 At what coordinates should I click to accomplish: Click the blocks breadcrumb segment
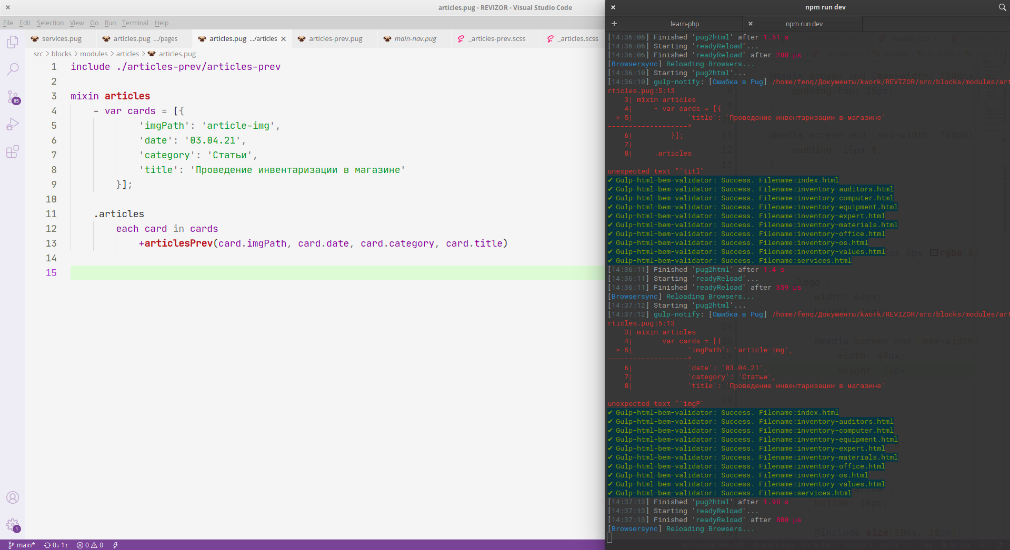pyautogui.click(x=62, y=54)
